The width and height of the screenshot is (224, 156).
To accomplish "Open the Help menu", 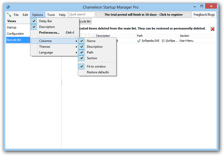I will pyautogui.click(x=62, y=15).
